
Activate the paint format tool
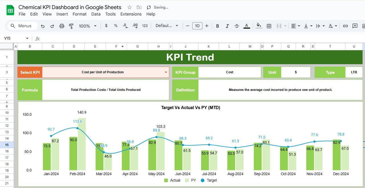(71, 26)
